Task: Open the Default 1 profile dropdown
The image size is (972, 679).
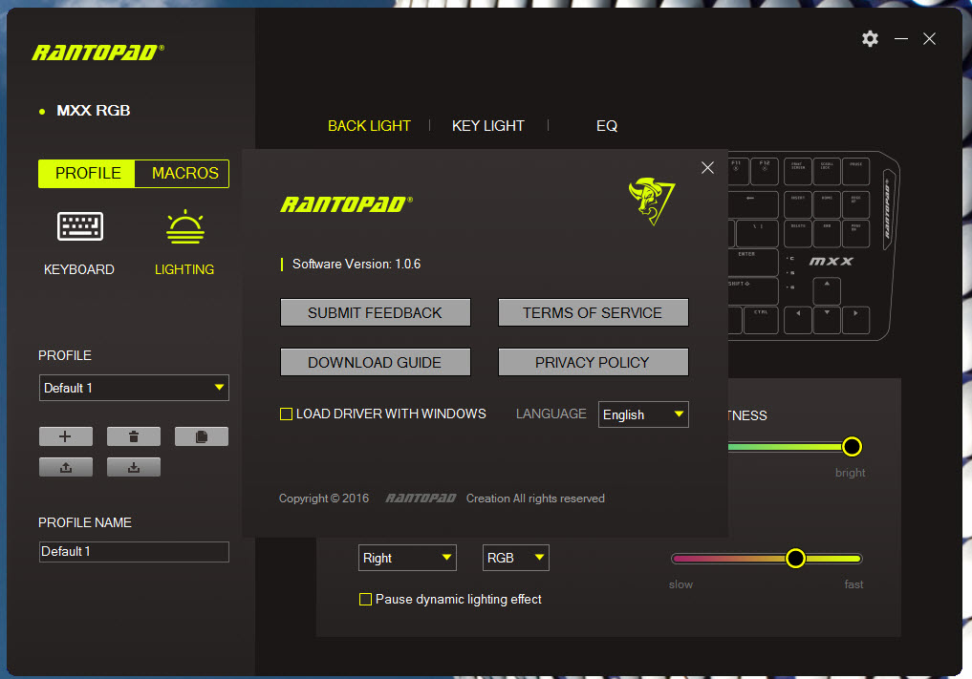Action: pyautogui.click(x=134, y=388)
